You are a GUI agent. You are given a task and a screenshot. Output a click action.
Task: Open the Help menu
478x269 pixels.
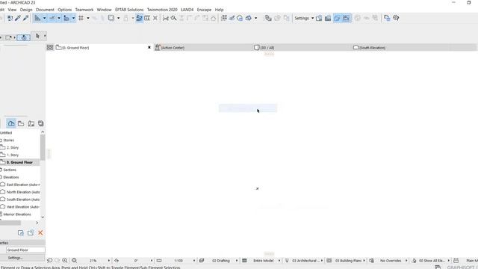click(219, 10)
